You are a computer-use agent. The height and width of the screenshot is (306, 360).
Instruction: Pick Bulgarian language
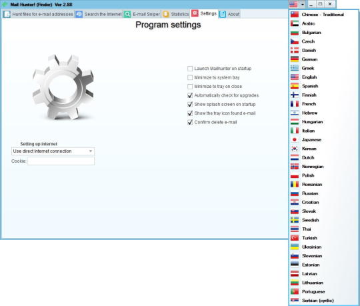pos(323,33)
